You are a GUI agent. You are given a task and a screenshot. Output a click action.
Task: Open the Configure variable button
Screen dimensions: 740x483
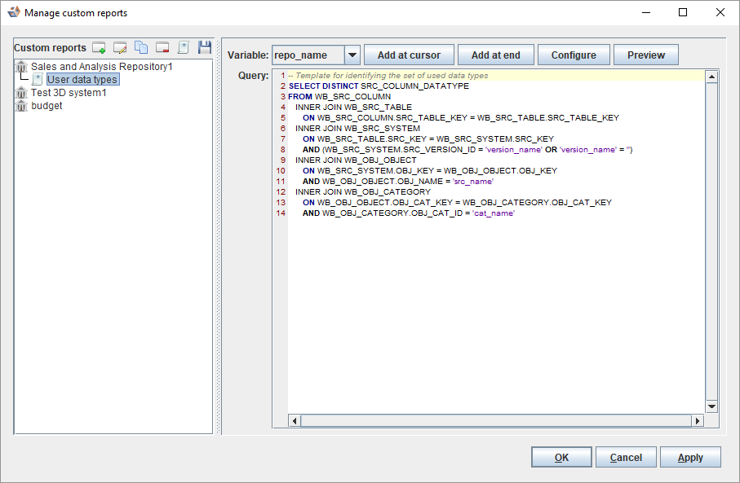click(x=574, y=55)
